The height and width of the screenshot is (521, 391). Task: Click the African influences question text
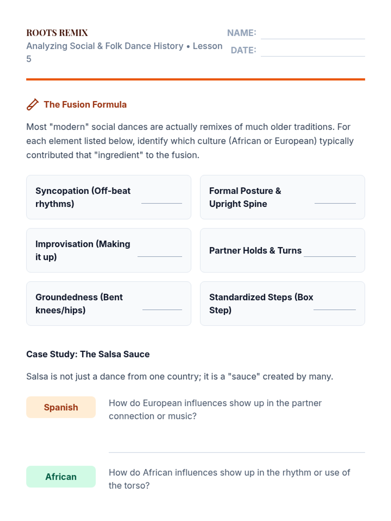tap(229, 479)
